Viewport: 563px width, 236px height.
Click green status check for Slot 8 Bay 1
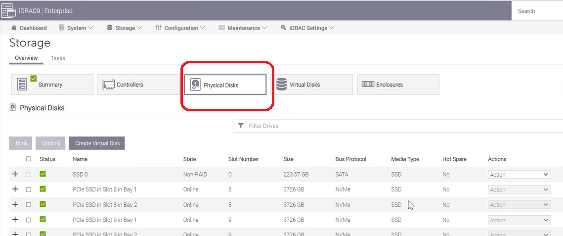click(x=43, y=189)
